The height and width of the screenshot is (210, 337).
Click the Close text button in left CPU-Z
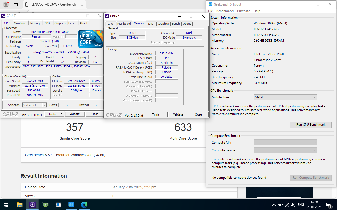[x=95, y=114]
